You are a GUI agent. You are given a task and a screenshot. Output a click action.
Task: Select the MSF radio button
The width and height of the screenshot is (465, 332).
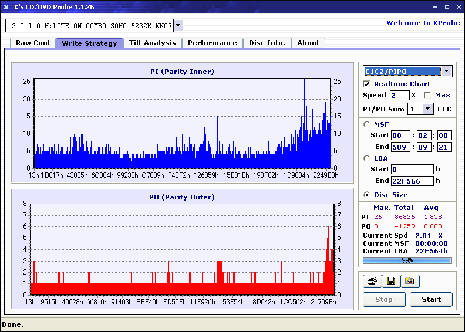pos(367,124)
